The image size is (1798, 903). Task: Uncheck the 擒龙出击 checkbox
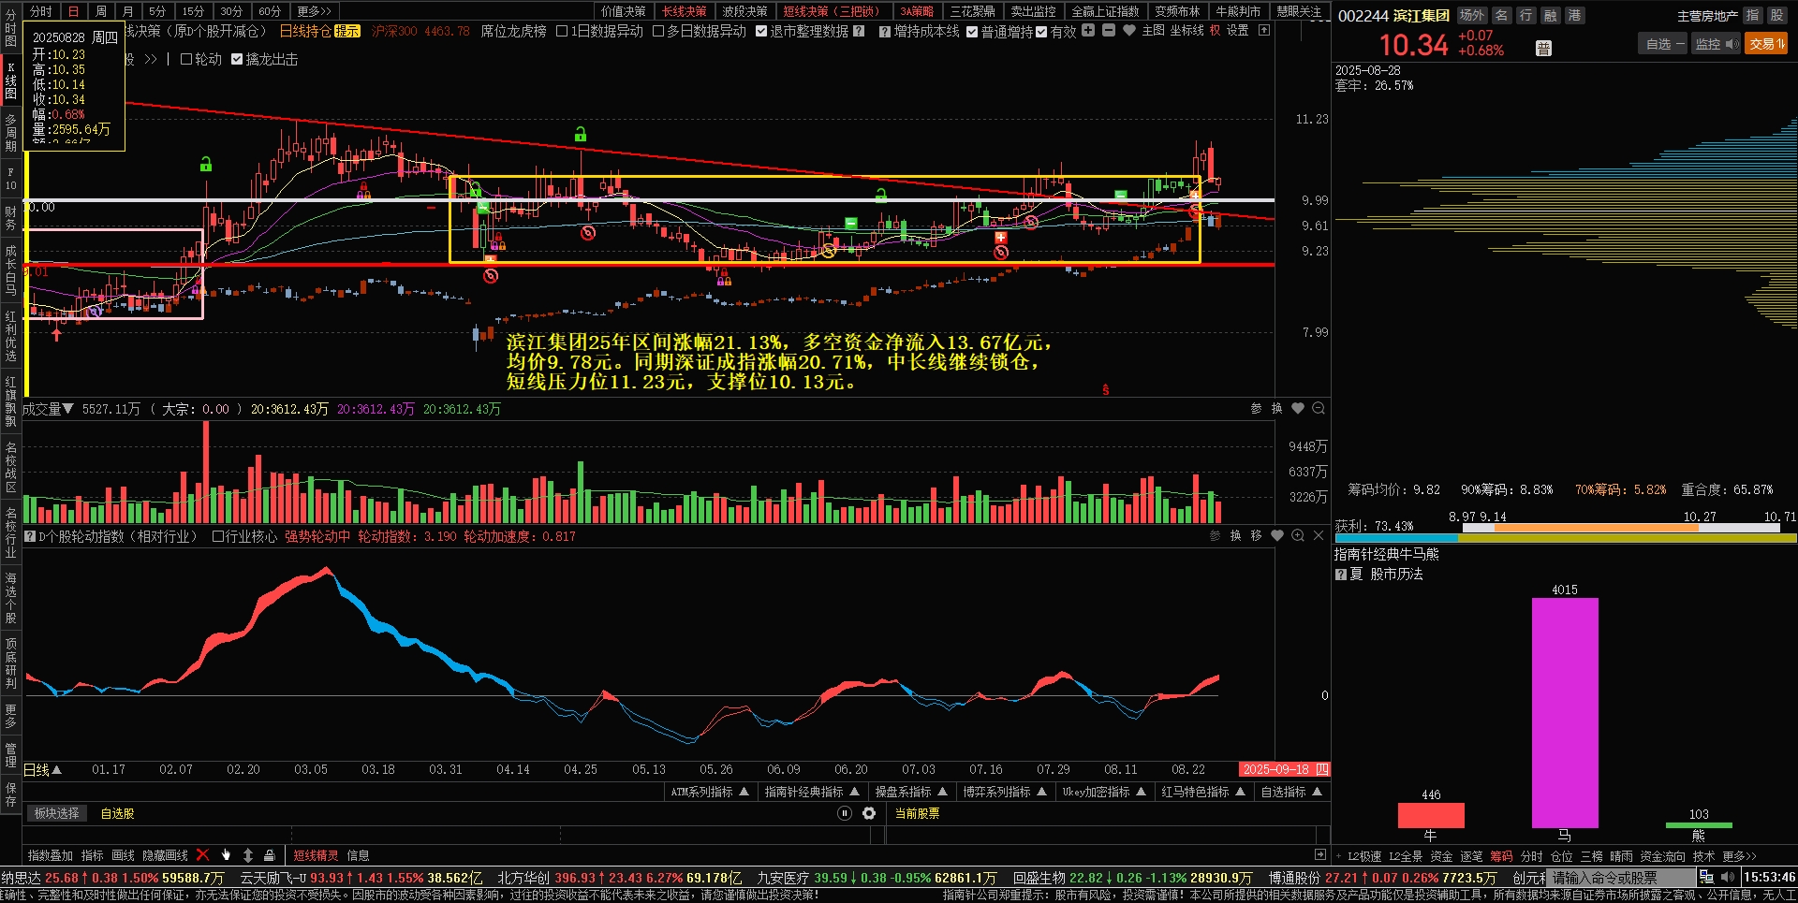237,59
